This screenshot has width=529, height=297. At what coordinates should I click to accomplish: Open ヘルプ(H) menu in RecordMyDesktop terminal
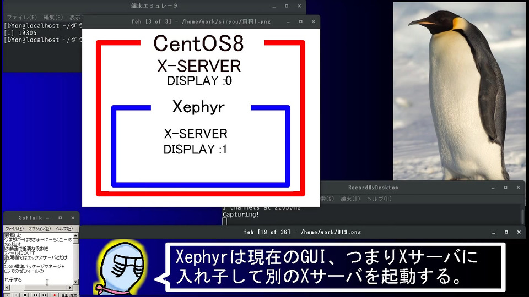379,199
